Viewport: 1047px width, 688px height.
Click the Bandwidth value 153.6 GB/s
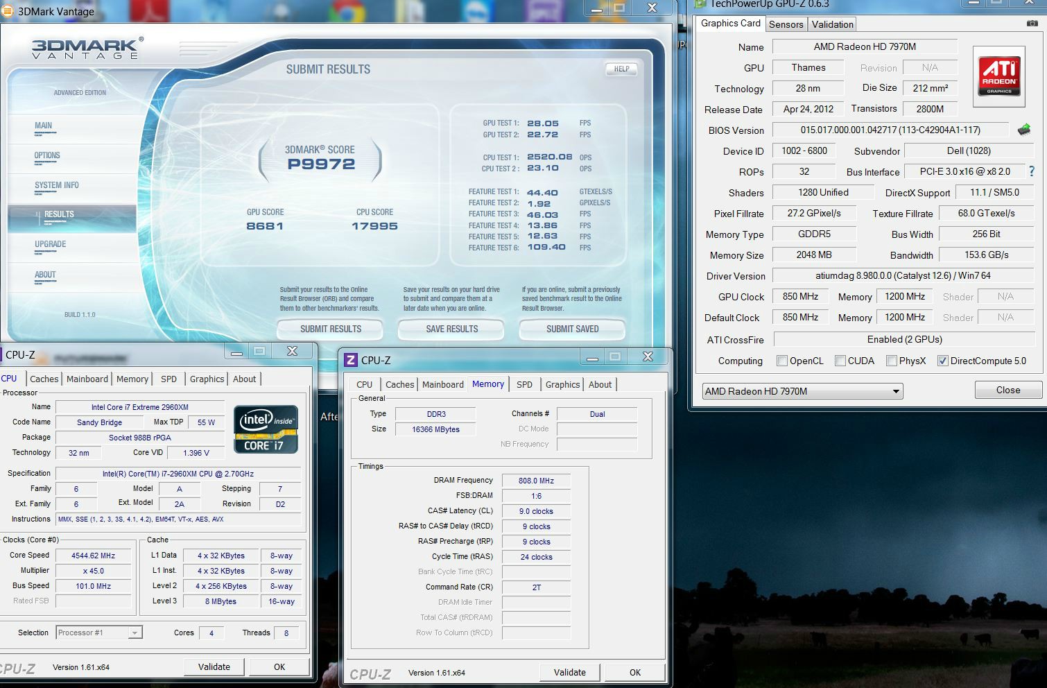point(987,255)
